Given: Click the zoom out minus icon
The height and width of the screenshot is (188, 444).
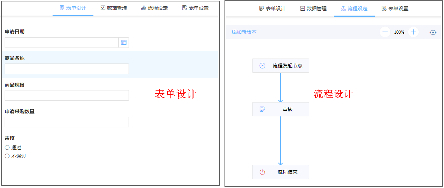Looking at the screenshot, I should (x=385, y=32).
